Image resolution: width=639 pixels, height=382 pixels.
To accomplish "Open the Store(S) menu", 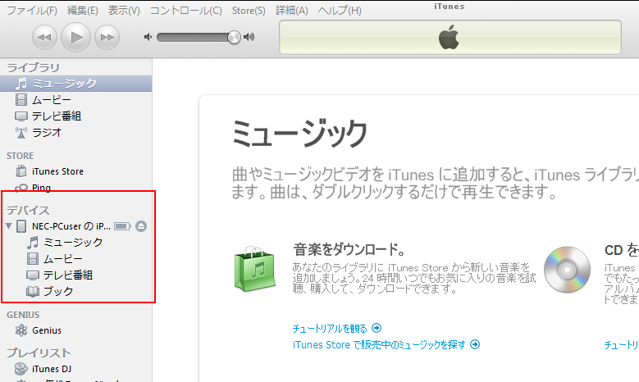I will 249,11.
